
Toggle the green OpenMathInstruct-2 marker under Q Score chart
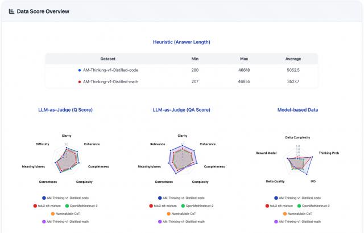[67, 206]
